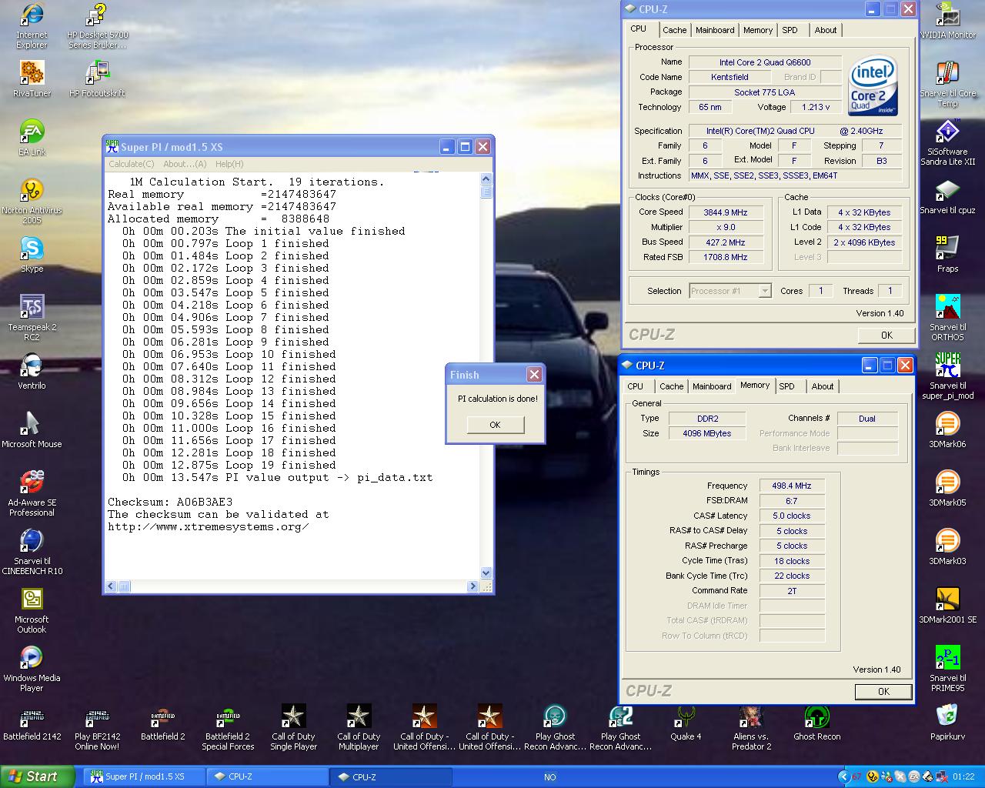985x788 pixels.
Task: Click OK in the bottom CPU-Z memory window
Action: pos(883,692)
